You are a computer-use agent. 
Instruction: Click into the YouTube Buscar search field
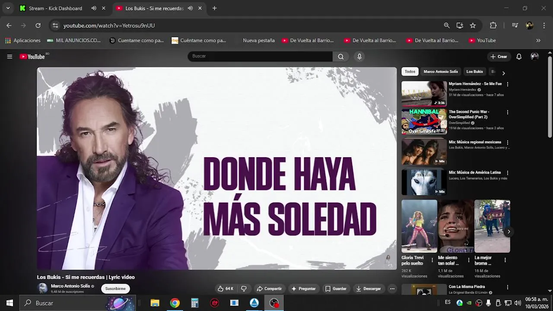point(260,56)
